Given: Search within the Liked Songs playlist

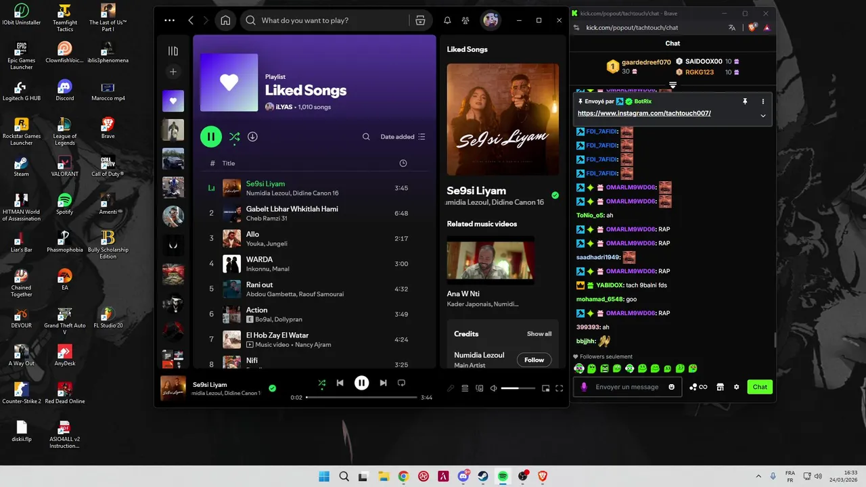Looking at the screenshot, I should point(366,137).
